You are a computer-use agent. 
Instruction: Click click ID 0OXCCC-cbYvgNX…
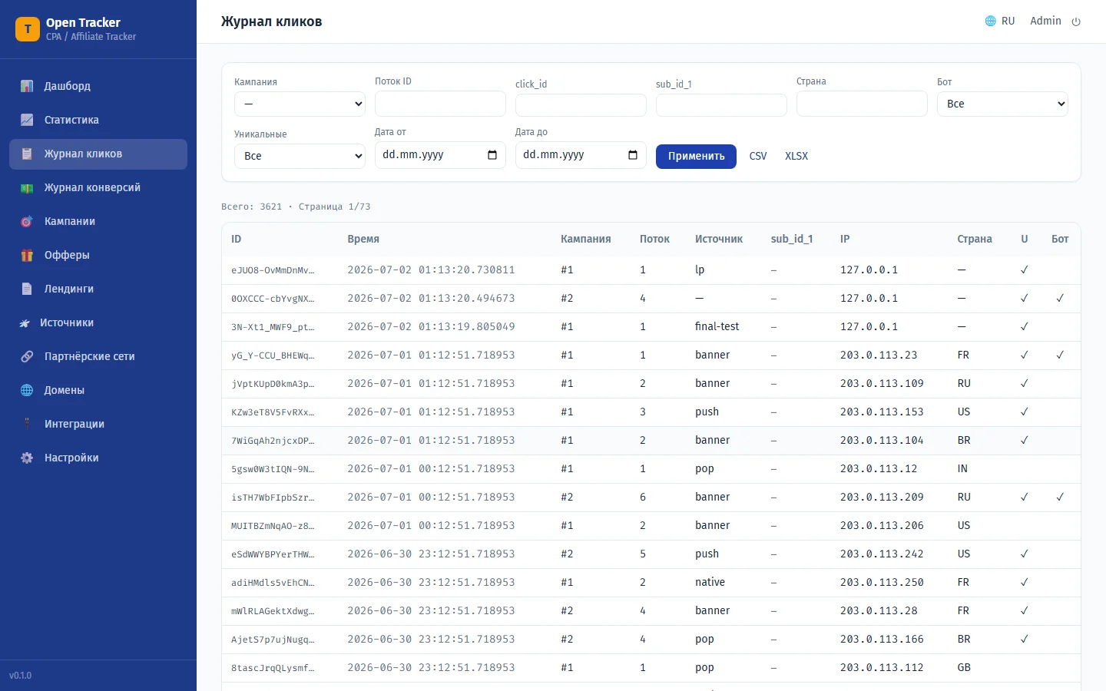click(273, 299)
